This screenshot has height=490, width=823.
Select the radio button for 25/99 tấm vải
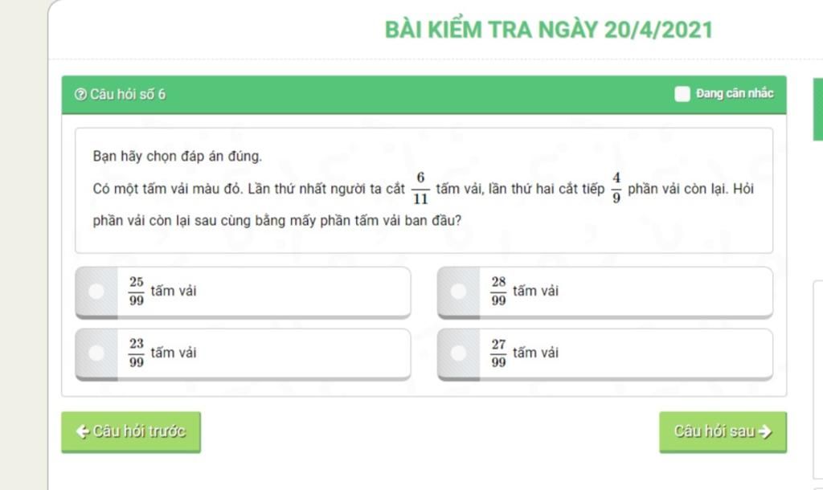96,291
